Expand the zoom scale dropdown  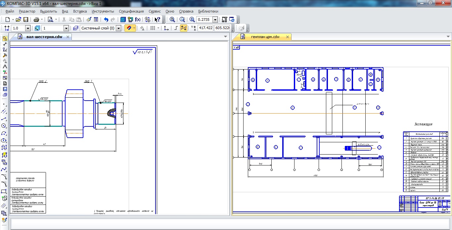pos(215,20)
